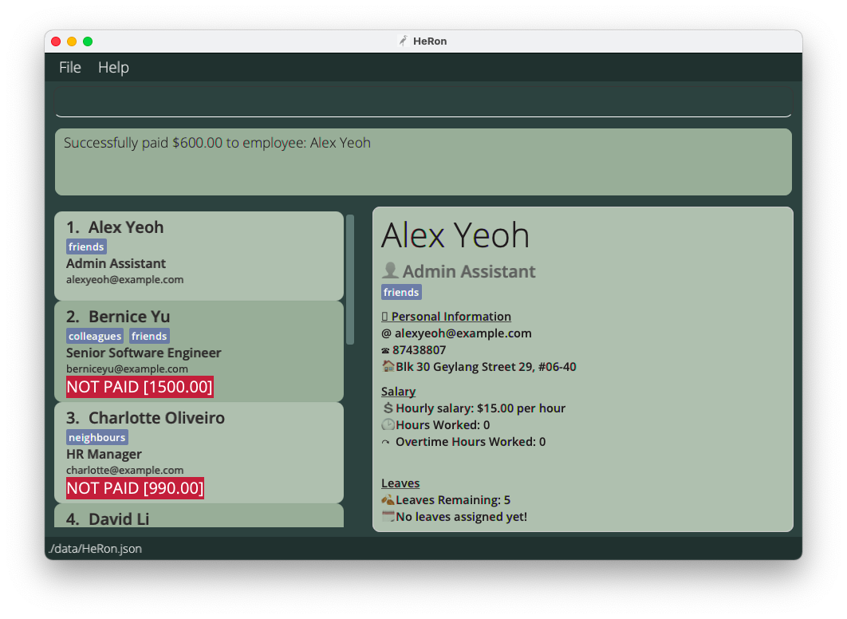Click the colleagues tag on Bernice Yu

pos(95,337)
